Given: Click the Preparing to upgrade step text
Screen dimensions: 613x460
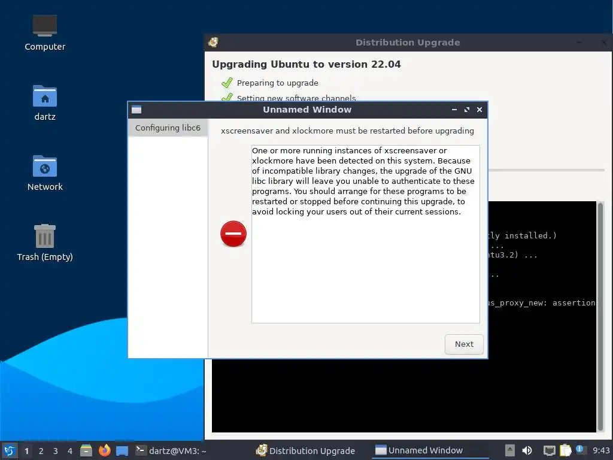Looking at the screenshot, I should (278, 83).
